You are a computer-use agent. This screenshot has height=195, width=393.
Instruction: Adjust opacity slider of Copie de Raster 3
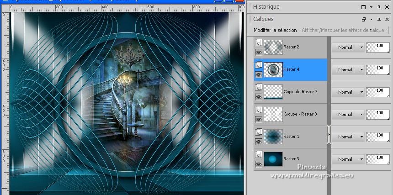[x=378, y=92]
